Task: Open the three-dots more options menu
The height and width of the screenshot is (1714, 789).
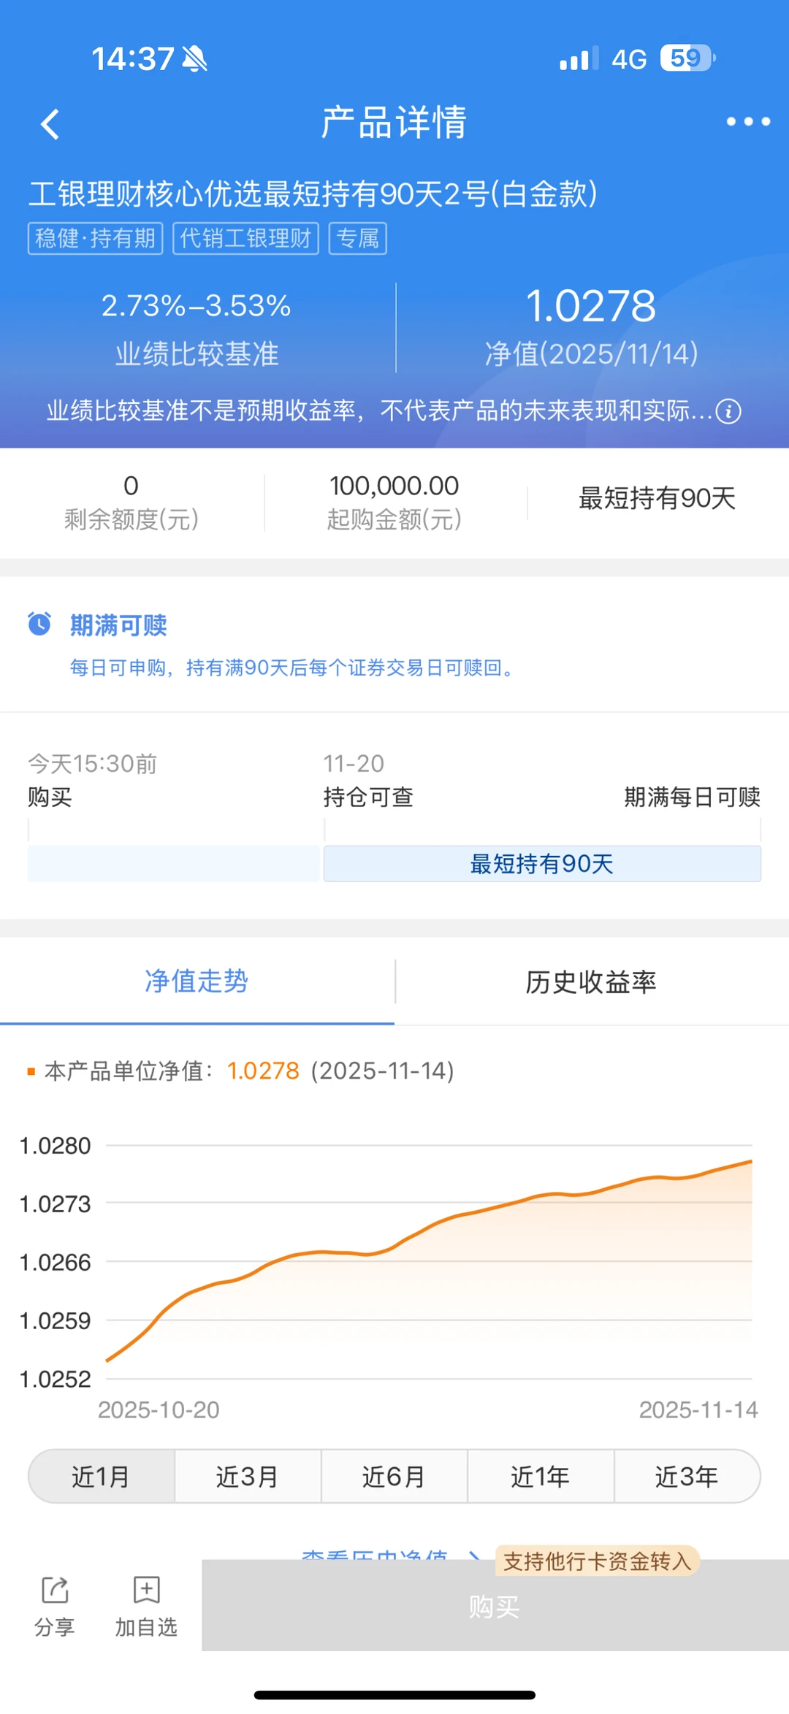Action: 748,122
